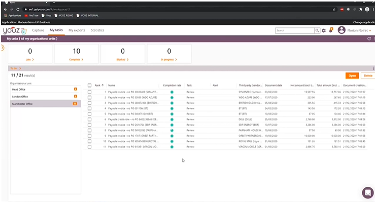Open the YOOZ RISING bookmark
This screenshot has width=375, height=202.
pos(63,16)
